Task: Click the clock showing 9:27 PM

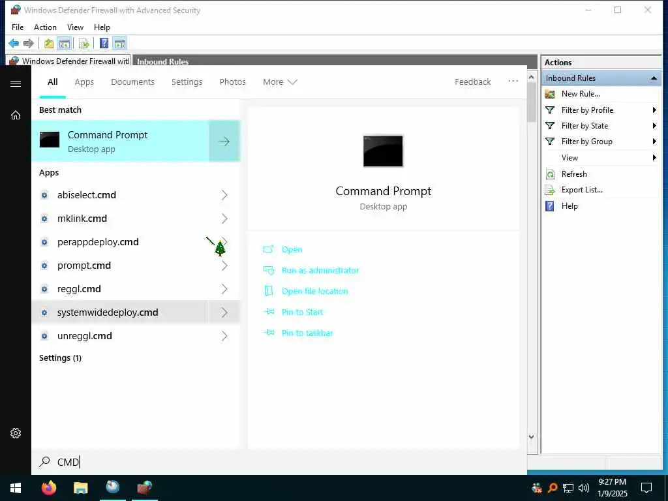Action: [612, 482]
